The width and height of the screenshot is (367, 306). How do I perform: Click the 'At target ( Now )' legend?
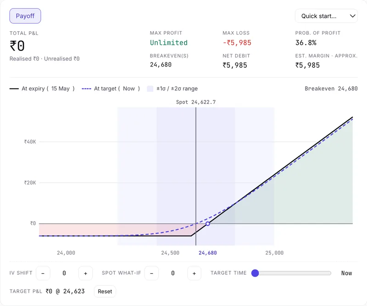(111, 89)
